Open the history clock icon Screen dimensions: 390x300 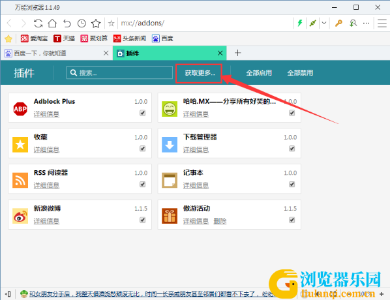[x=82, y=23]
